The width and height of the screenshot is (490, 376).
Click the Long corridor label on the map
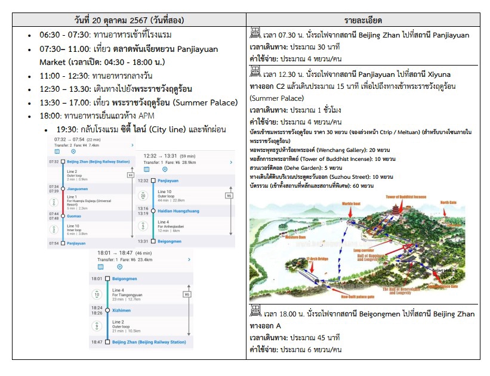pyautogui.click(x=363, y=250)
